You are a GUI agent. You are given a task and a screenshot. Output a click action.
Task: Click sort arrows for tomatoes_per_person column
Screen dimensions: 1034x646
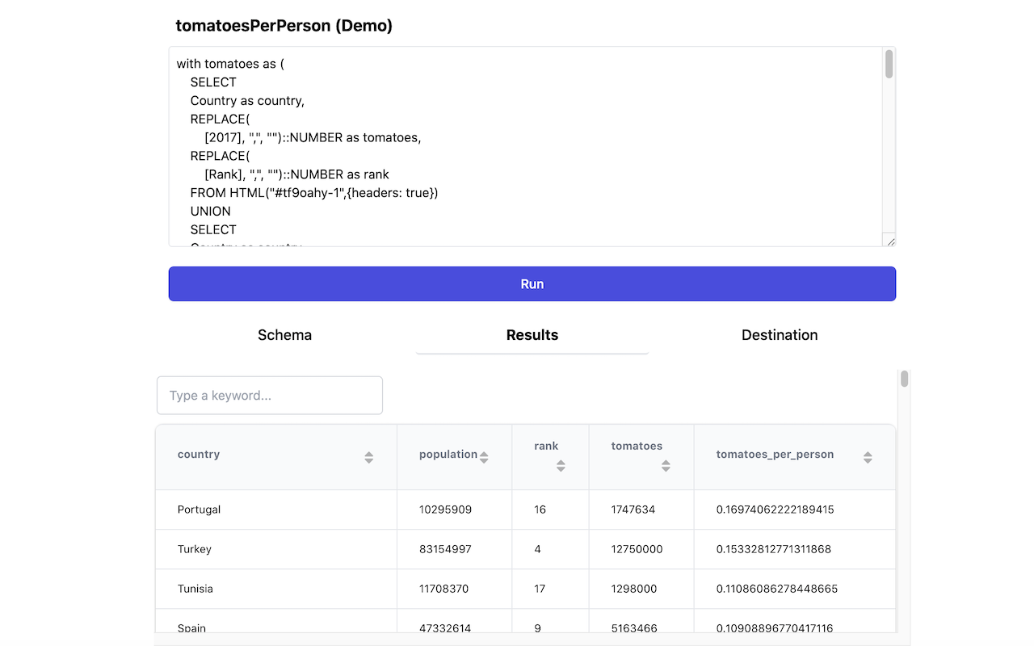click(x=868, y=457)
